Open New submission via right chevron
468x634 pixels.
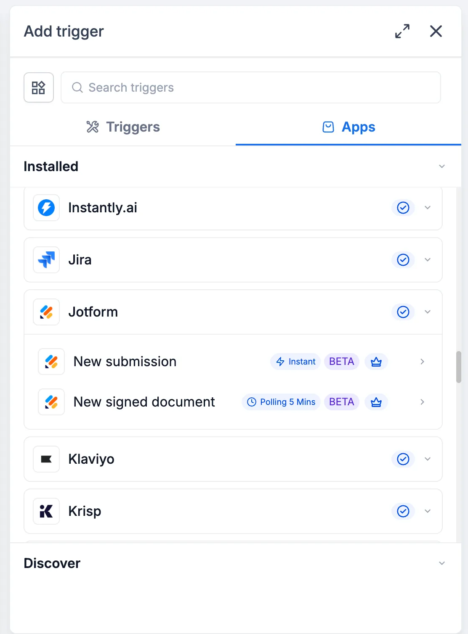point(422,362)
